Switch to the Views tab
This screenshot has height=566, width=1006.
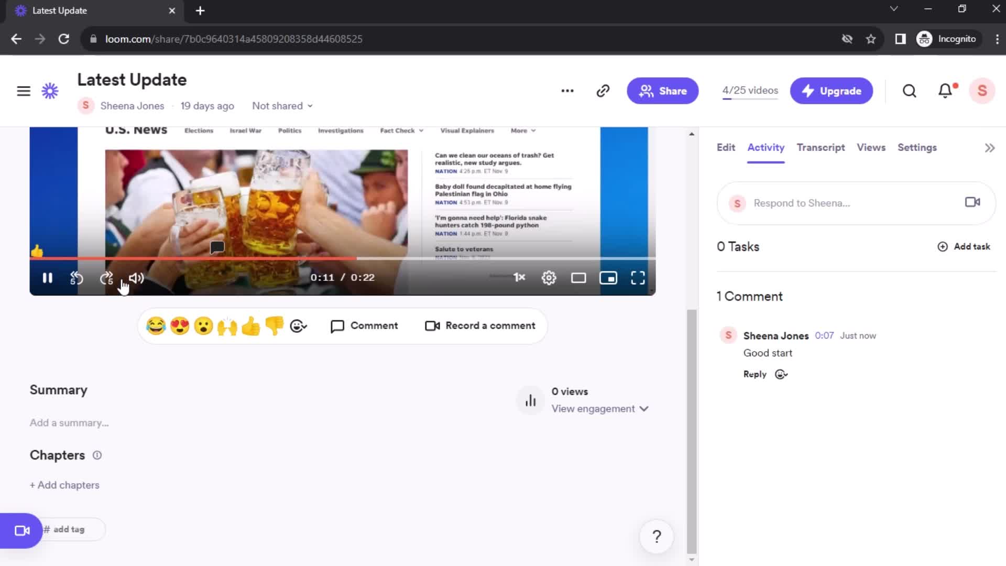871,147
